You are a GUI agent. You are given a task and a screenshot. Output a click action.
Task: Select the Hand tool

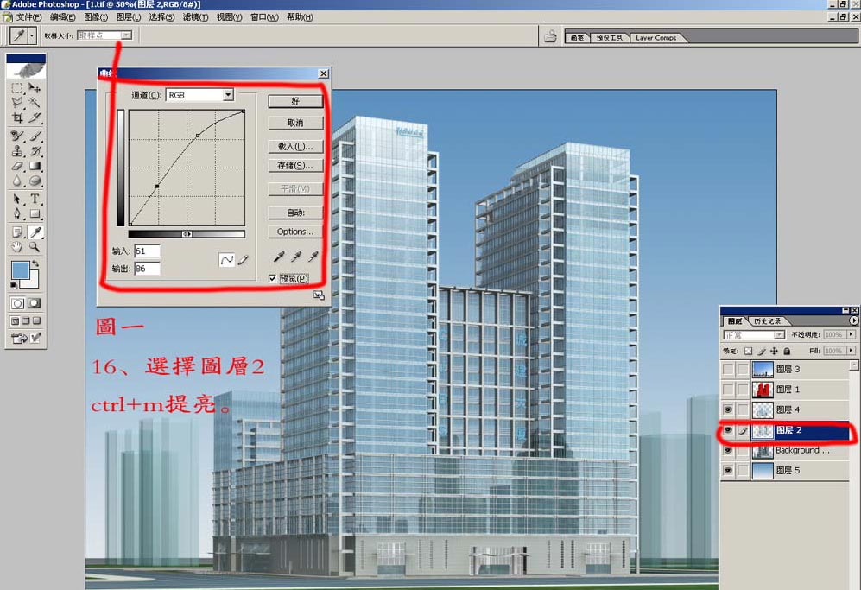click(17, 247)
